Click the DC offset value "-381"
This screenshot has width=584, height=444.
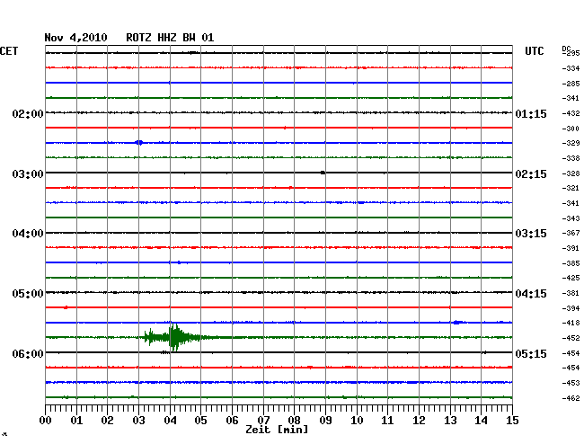point(571,293)
